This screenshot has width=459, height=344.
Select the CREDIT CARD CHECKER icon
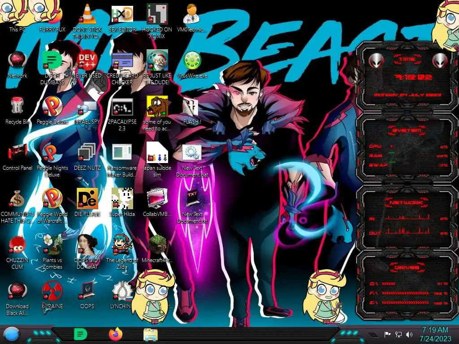(122, 68)
